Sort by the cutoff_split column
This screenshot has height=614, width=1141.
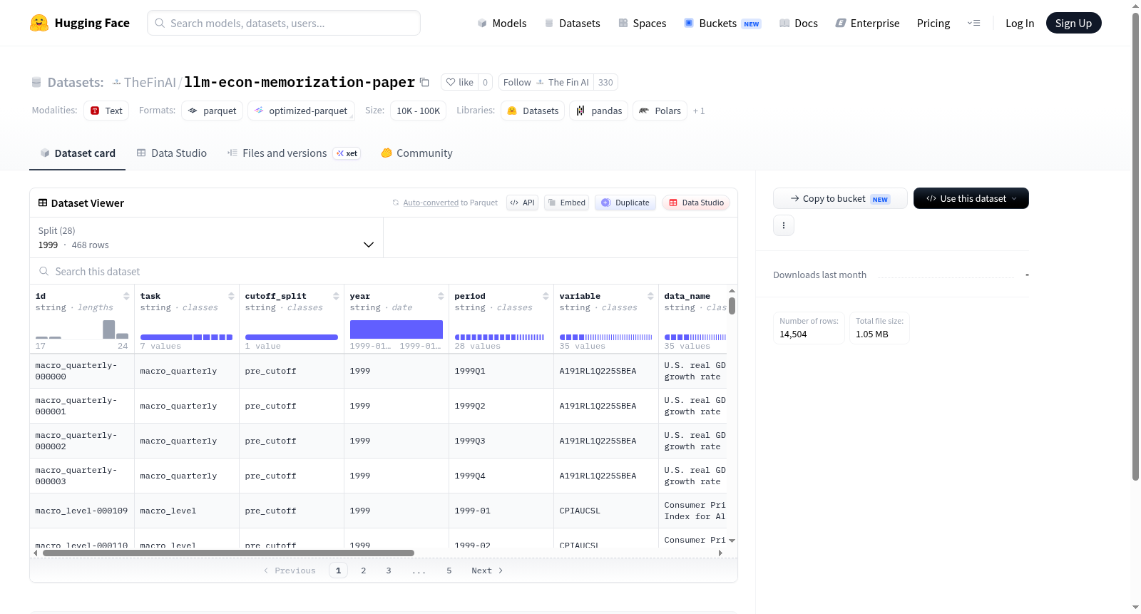click(x=336, y=296)
